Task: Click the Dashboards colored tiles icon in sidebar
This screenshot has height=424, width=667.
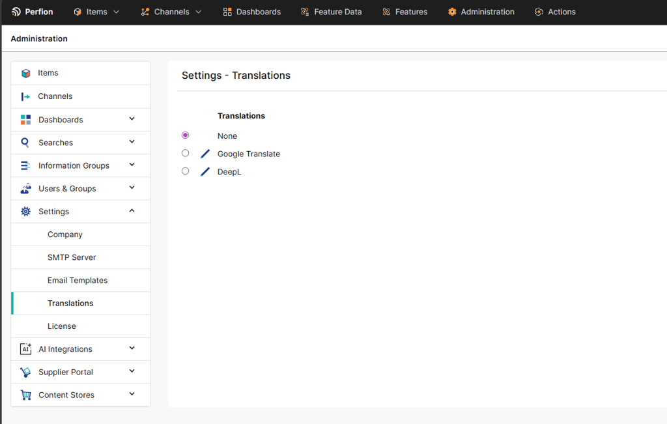Action: pyautogui.click(x=25, y=119)
